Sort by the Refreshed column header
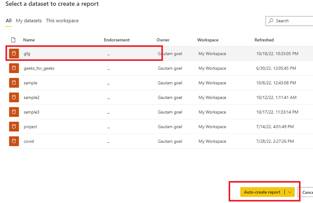The height and width of the screenshot is (203, 313). tap(264, 40)
